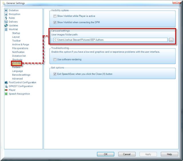183x161 pixels.
Task: Open the Updates category
Action: point(13,25)
